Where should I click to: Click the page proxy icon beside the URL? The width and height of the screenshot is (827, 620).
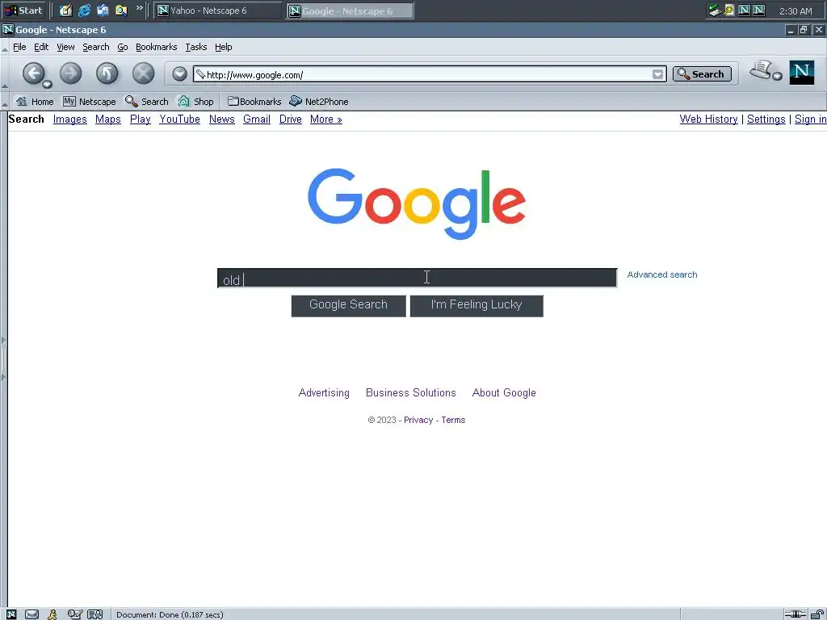[x=200, y=74]
